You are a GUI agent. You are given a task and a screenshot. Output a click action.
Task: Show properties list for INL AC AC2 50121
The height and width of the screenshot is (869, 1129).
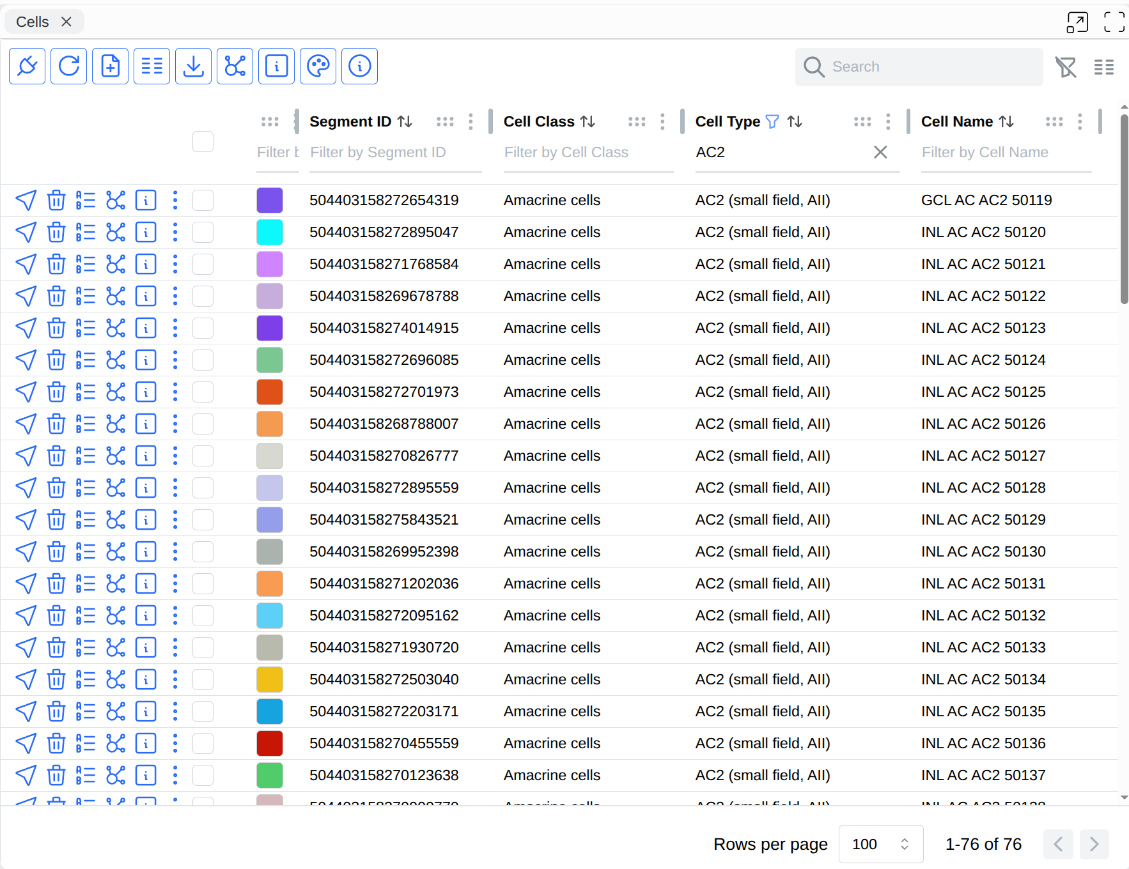85,264
